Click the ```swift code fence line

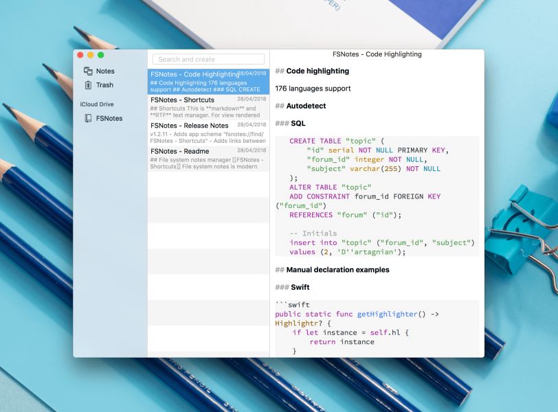pos(292,305)
